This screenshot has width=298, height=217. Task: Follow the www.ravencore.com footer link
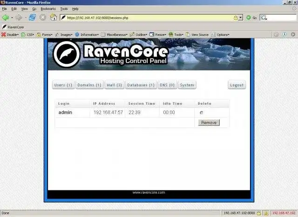(149, 192)
